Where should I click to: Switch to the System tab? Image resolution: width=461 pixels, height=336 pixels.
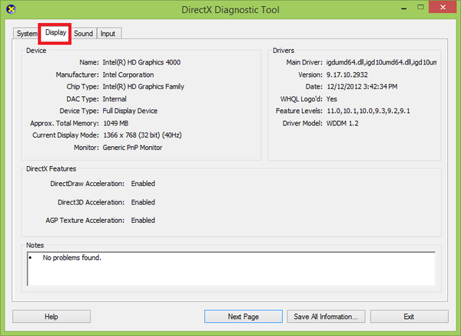coord(26,34)
